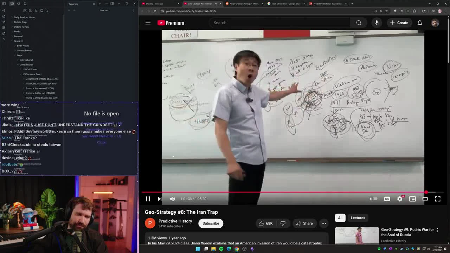
Task: Open TikTok, Inc. v. Garland note
Action: (x=41, y=84)
